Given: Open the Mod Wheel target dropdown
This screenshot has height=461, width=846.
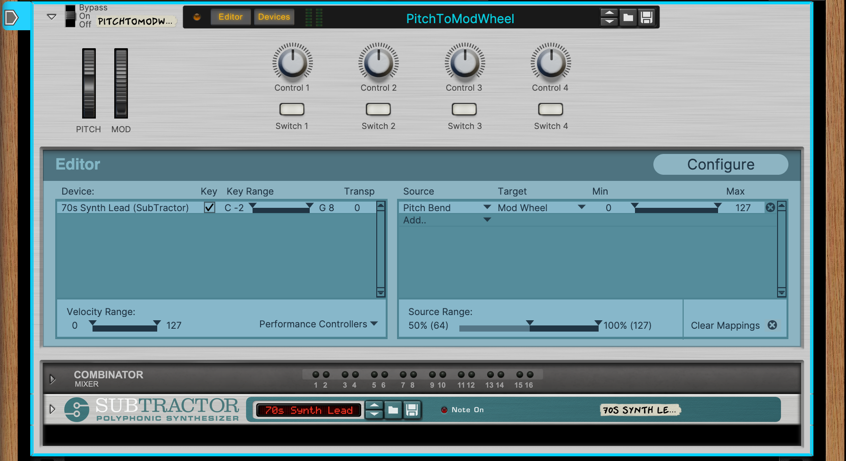Looking at the screenshot, I should coord(582,207).
